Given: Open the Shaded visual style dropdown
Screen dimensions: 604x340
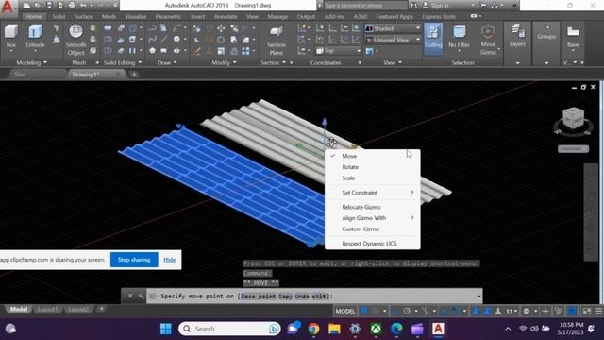Looking at the screenshot, I should 393,28.
